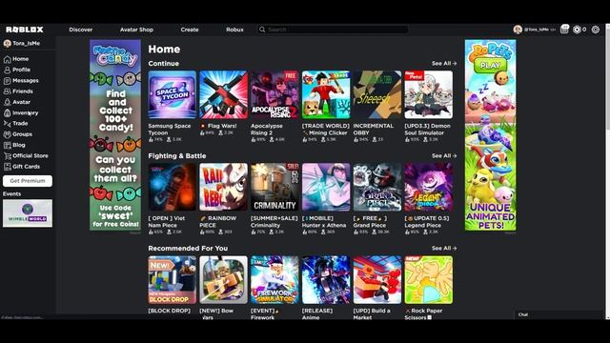This screenshot has width=610, height=343.
Task: Click the search magnifier icon
Action: click(x=262, y=30)
